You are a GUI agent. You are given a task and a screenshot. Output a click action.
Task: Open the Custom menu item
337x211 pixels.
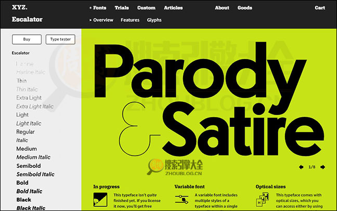pos(146,8)
